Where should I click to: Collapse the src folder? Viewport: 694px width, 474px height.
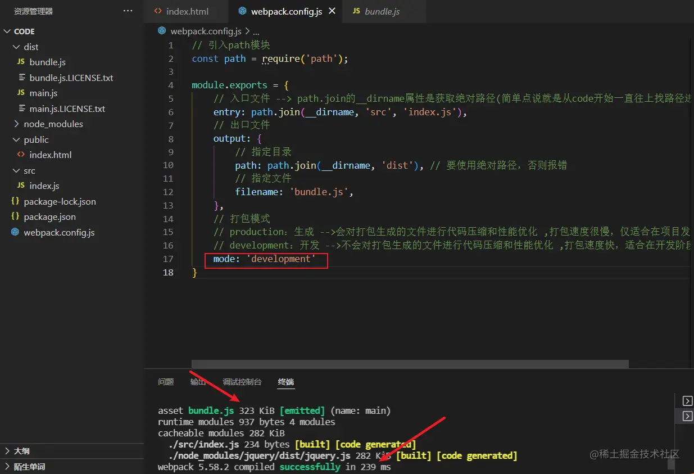(x=16, y=170)
